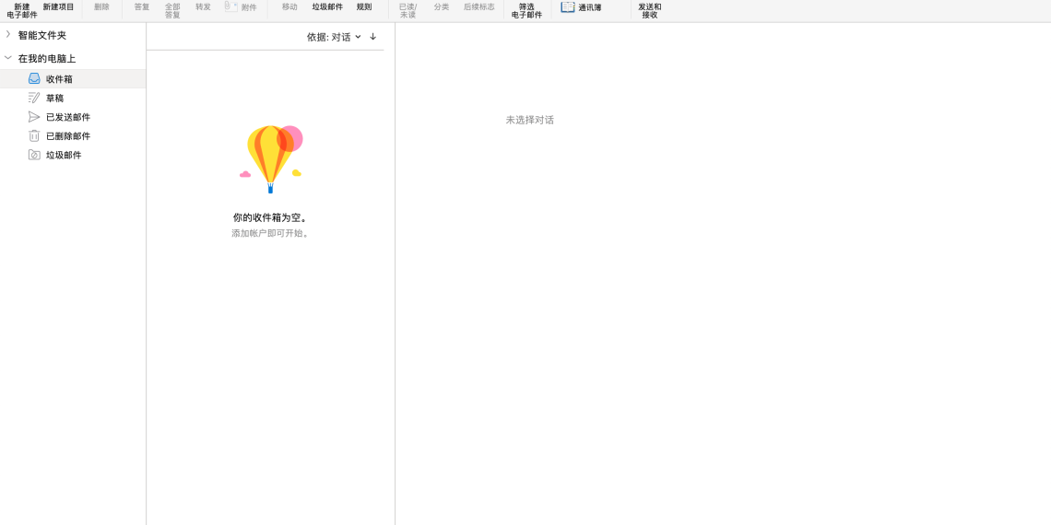Click the 草稿 folder label in sidebar
This screenshot has width=1051, height=525.
55,99
